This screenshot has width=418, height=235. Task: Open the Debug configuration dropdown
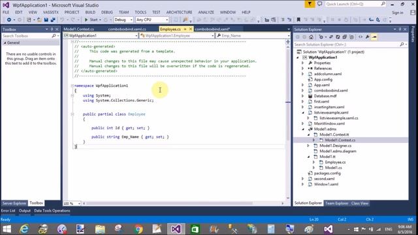point(123,20)
